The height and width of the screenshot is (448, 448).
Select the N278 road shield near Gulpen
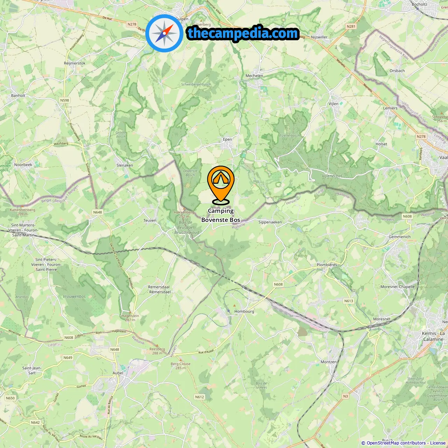point(132,24)
